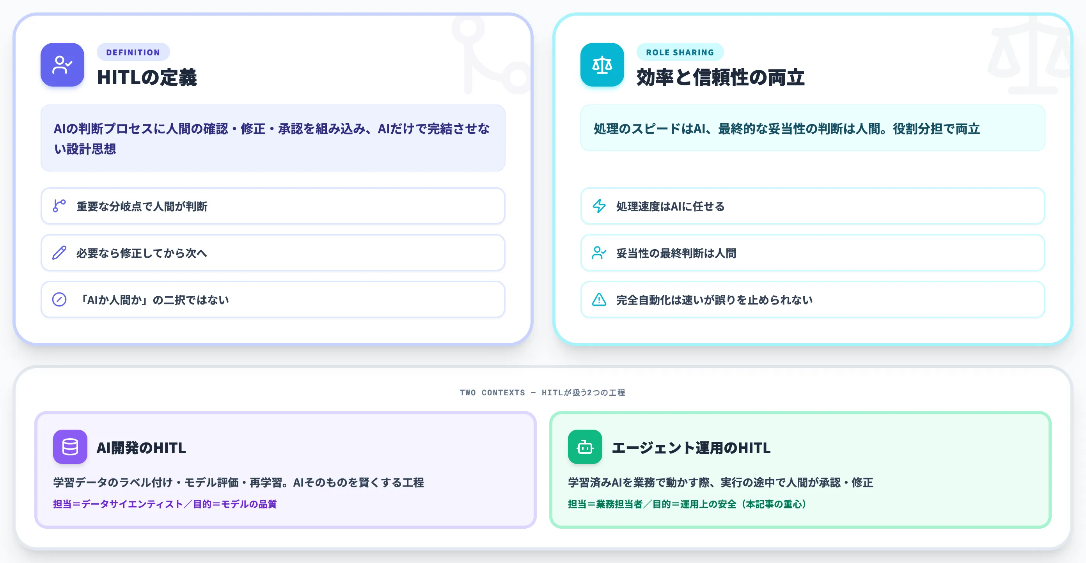Click the balance scale icon beside 効率と信頼性の両立
This screenshot has width=1086, height=563.
point(602,64)
